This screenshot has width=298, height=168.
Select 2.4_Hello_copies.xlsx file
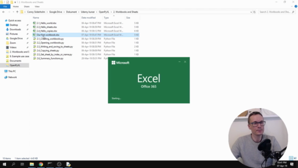click(x=47, y=31)
